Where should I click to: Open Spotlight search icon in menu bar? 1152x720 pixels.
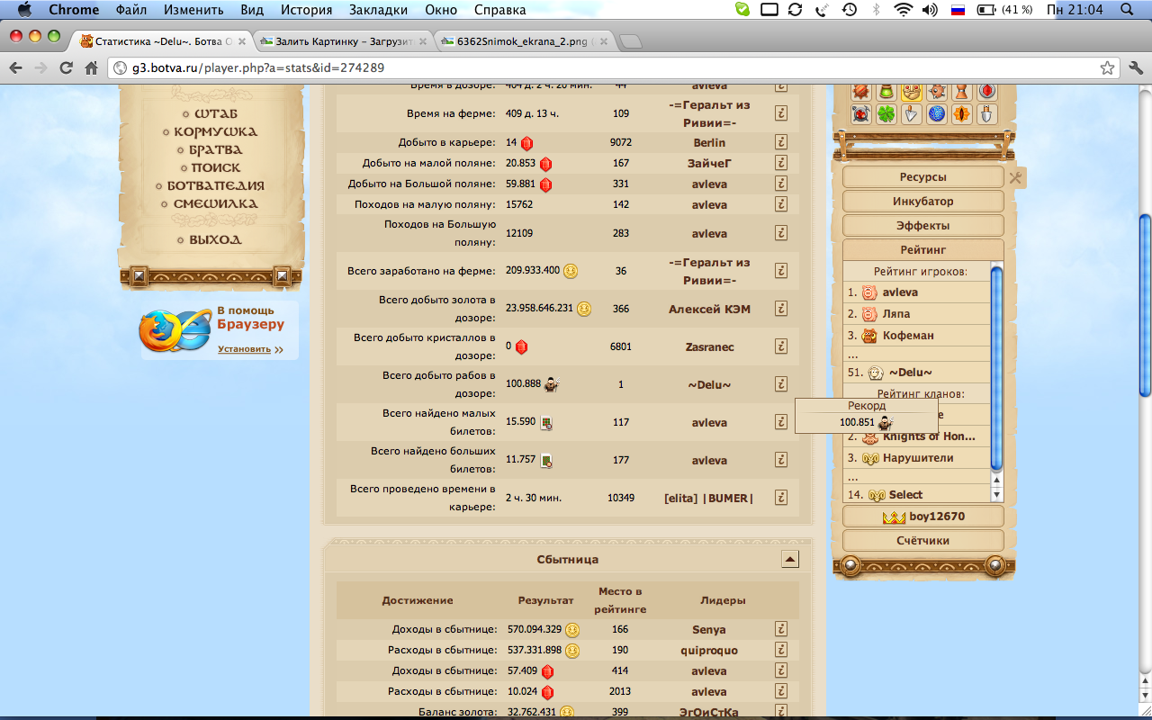coord(1127,10)
